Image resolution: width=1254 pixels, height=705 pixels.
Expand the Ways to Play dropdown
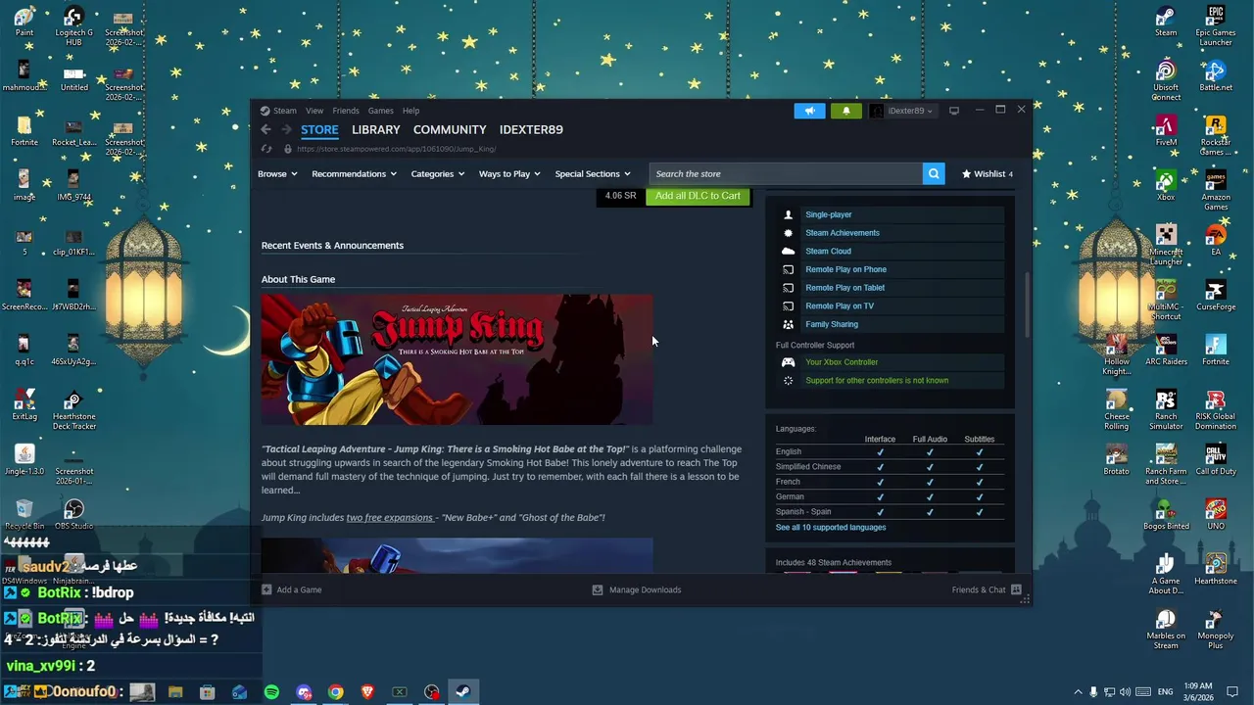point(509,173)
